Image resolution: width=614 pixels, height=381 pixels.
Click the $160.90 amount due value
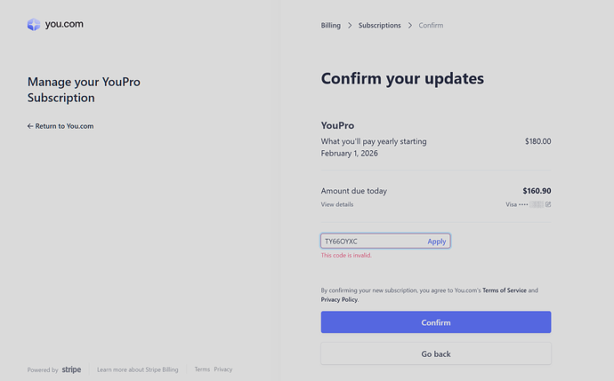click(537, 191)
